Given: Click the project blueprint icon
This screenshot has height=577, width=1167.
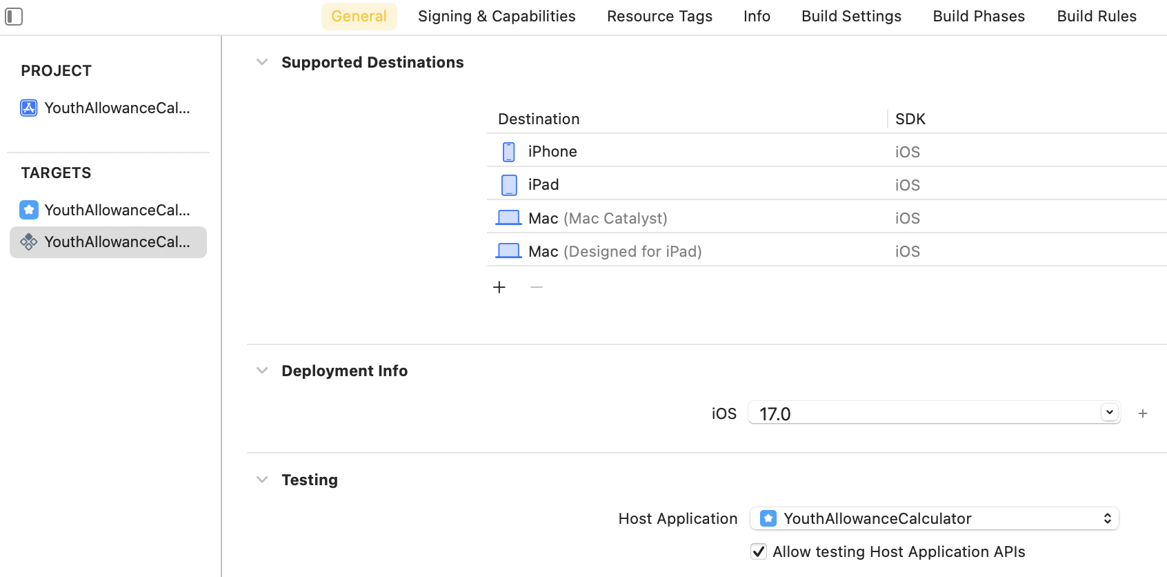Looking at the screenshot, I should tap(29, 108).
